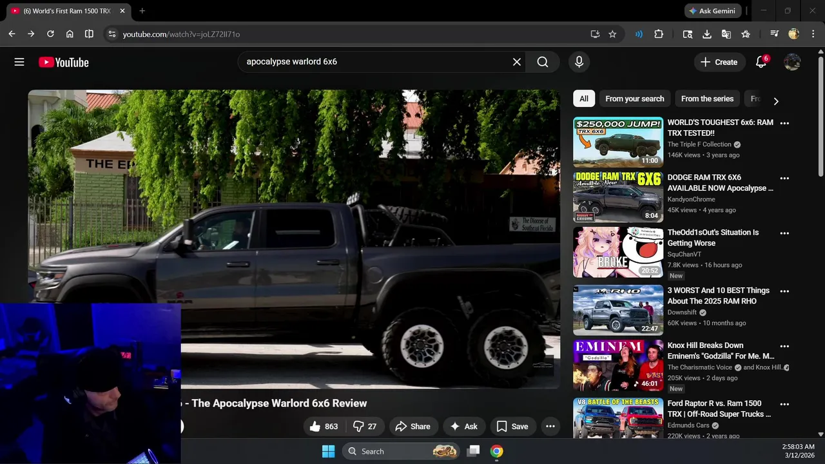Click the Ask Gemini button
This screenshot has width=825, height=464.
[x=712, y=11]
